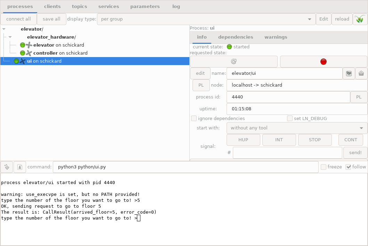Click the send! button
Screen dimensions: 368x246
pyautogui.click(x=355, y=153)
